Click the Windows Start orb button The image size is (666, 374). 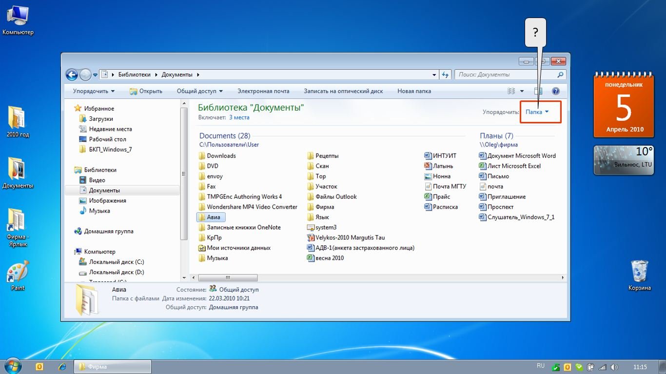pyautogui.click(x=13, y=366)
